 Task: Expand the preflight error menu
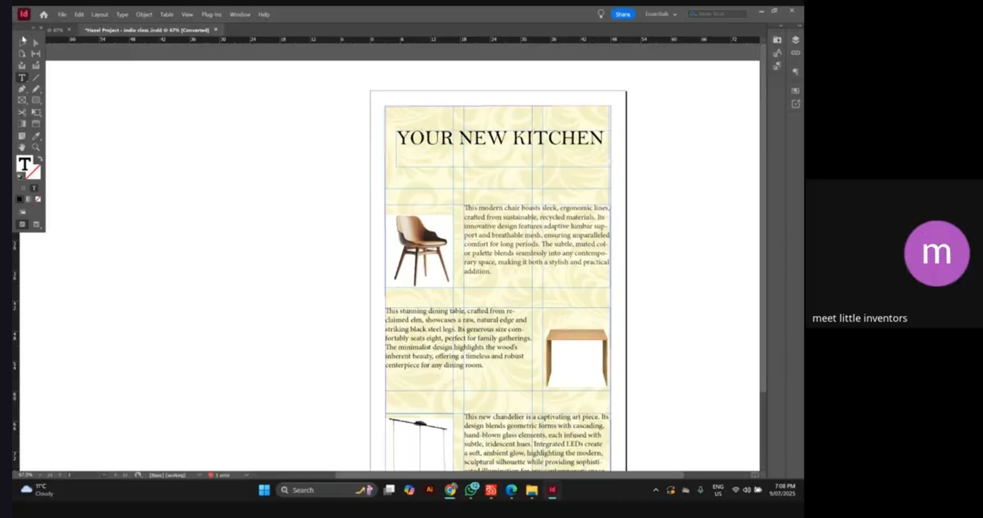pos(246,475)
